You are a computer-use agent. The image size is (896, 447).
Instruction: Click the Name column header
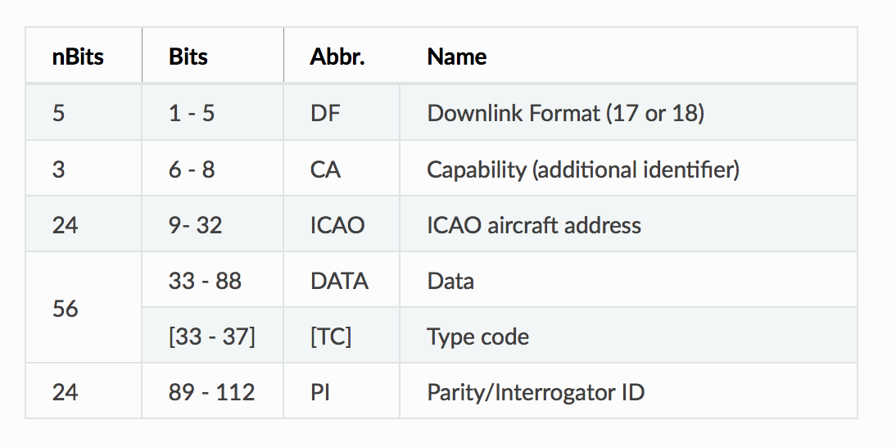click(457, 56)
